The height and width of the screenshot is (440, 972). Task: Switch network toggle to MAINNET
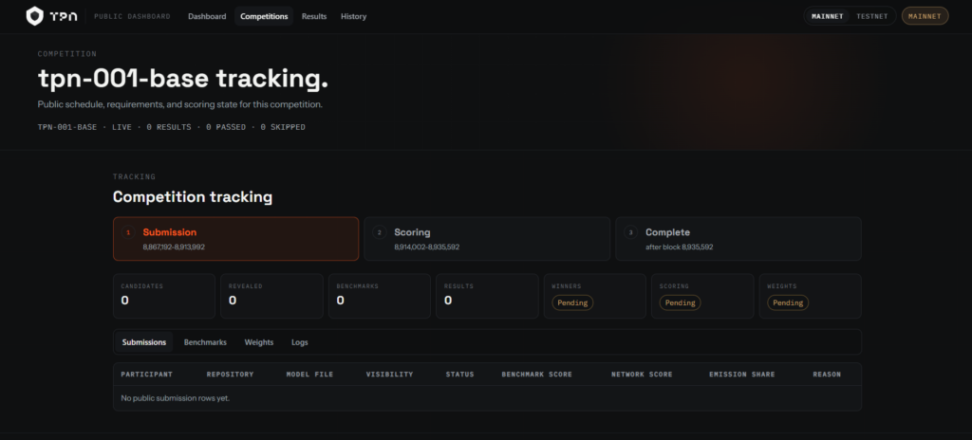click(828, 16)
